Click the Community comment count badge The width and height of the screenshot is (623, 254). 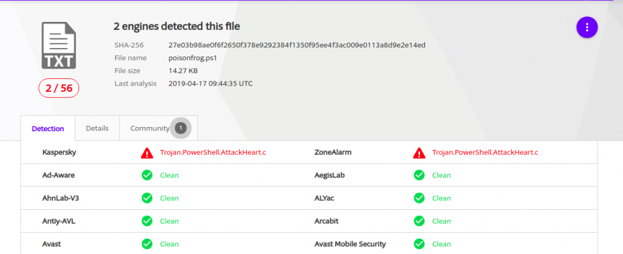(181, 128)
